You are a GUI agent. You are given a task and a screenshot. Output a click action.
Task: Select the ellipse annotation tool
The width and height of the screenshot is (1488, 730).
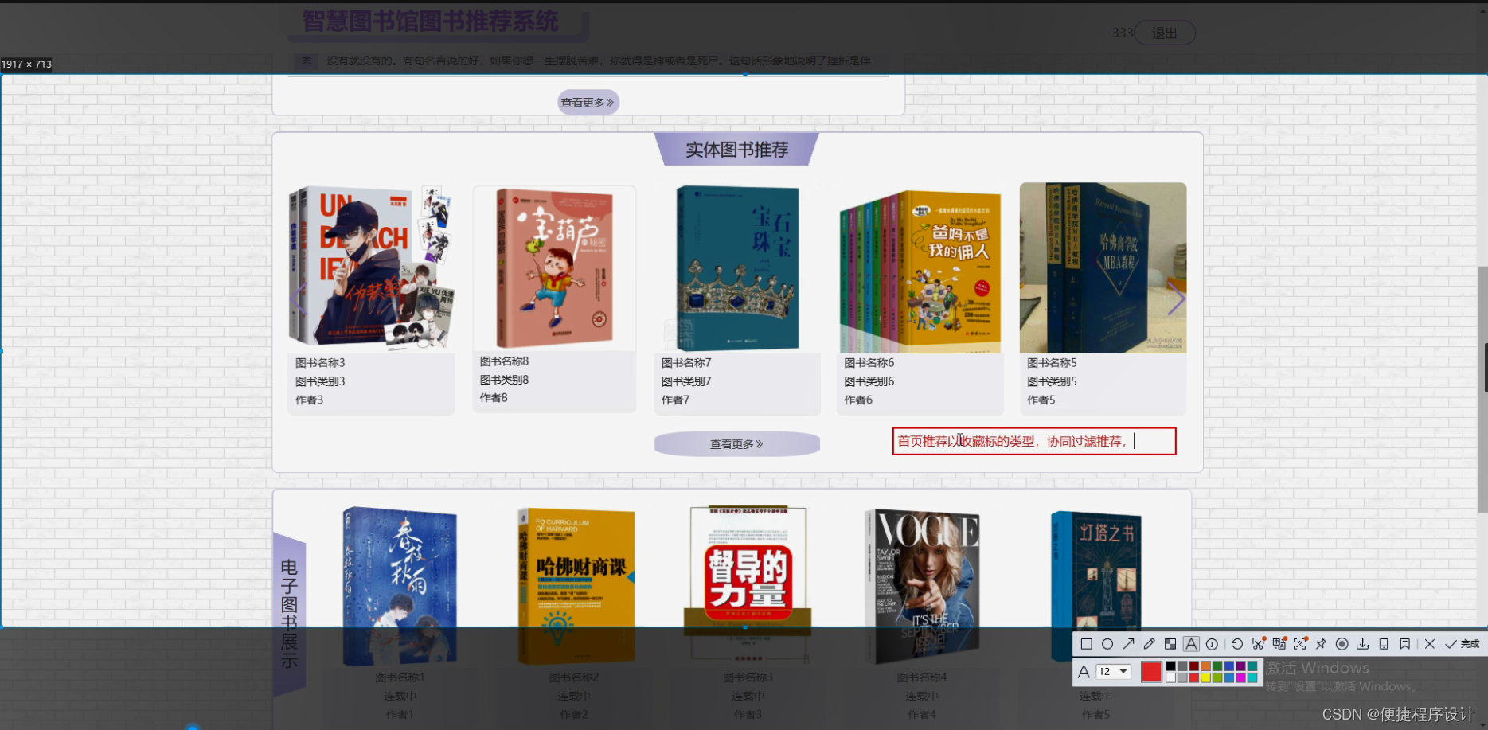click(x=1107, y=644)
